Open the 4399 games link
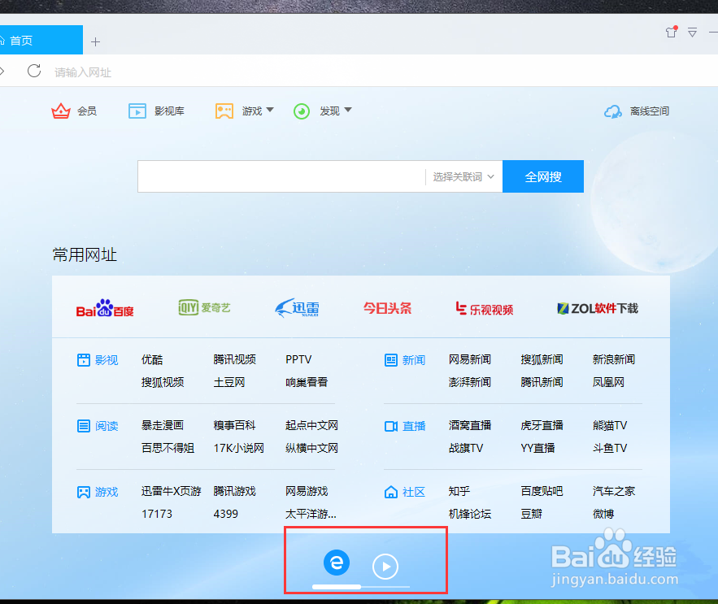 (226, 514)
